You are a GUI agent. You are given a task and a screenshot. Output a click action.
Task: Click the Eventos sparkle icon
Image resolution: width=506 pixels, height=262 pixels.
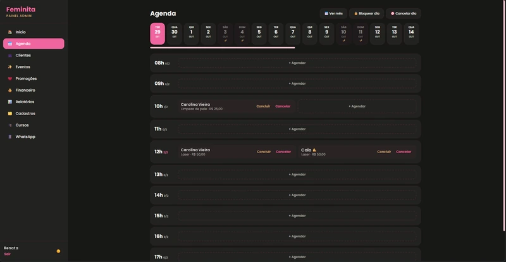[10, 67]
